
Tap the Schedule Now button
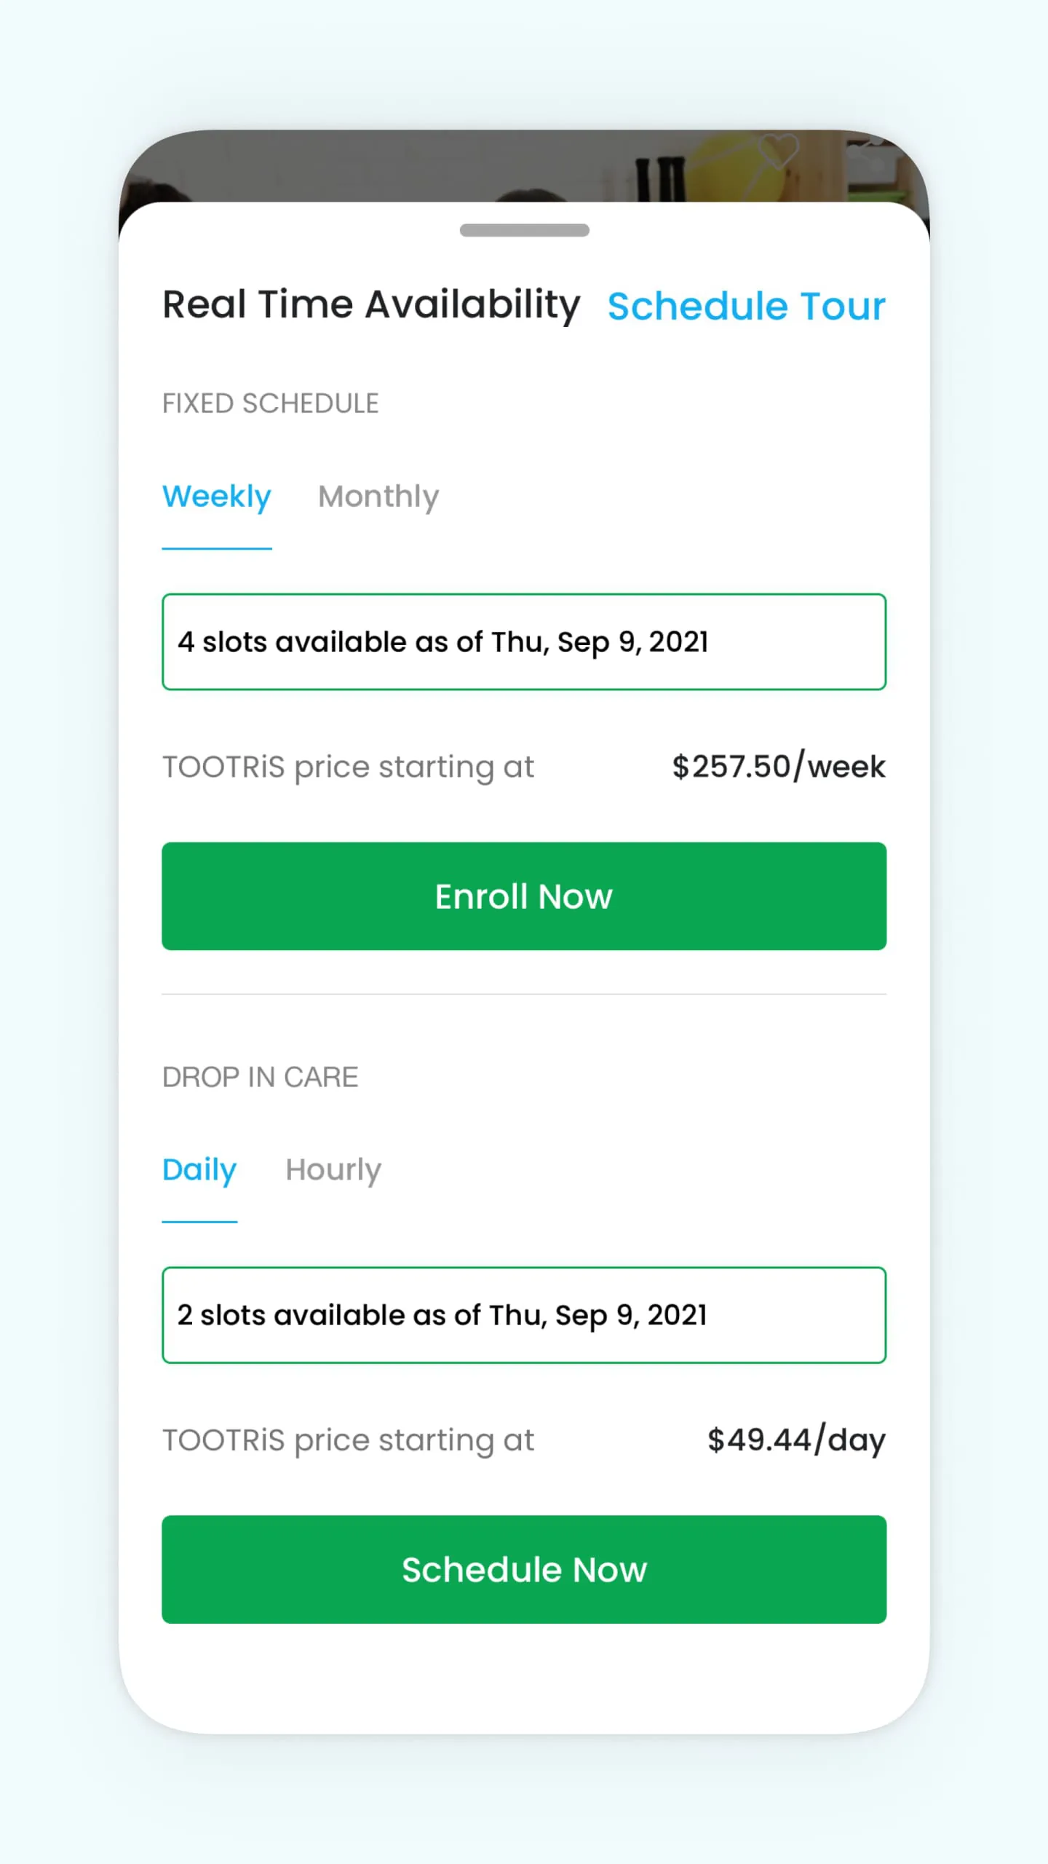click(524, 1571)
